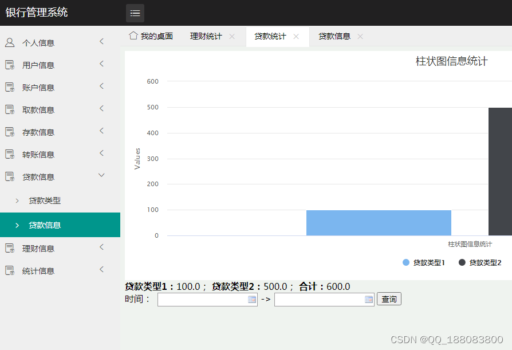Screen dimensions: 512x350
Task: Click the document icon beside 统计信息
Action: [10, 270]
